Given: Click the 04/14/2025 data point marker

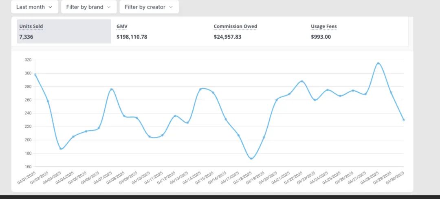Looking at the screenshot, I should pos(200,90).
